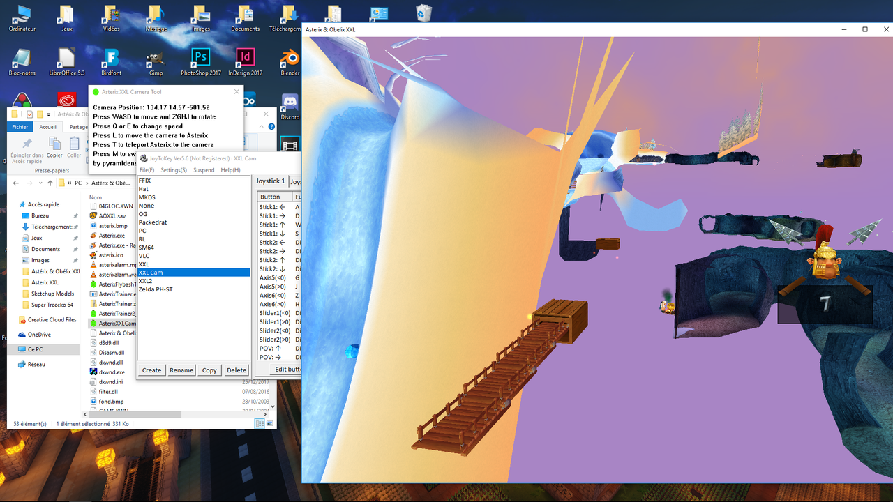Click the Explorer back navigation arrow

click(x=15, y=183)
